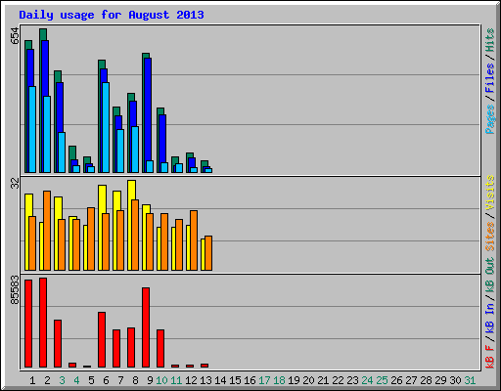
Task: Select day 20 on the date axis
Action: tap(308, 380)
